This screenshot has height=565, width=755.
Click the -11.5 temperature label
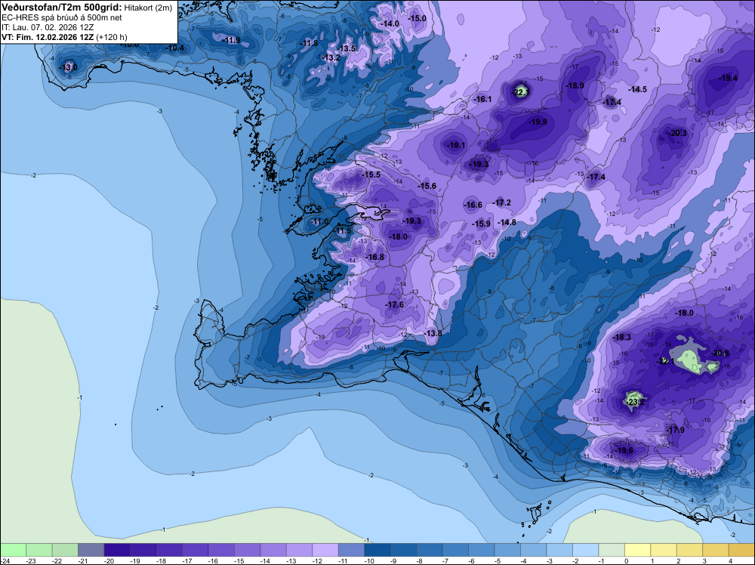[343, 231]
